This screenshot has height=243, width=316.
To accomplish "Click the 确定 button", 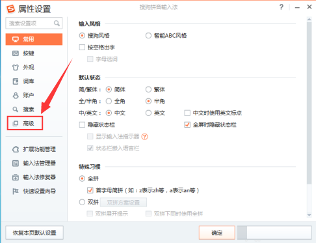I will [x=217, y=233].
